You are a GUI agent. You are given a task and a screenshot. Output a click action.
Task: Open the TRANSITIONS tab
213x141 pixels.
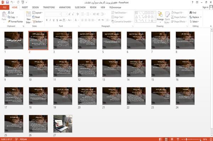point(49,7)
